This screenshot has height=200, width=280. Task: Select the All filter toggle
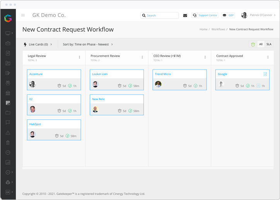(x=261, y=44)
